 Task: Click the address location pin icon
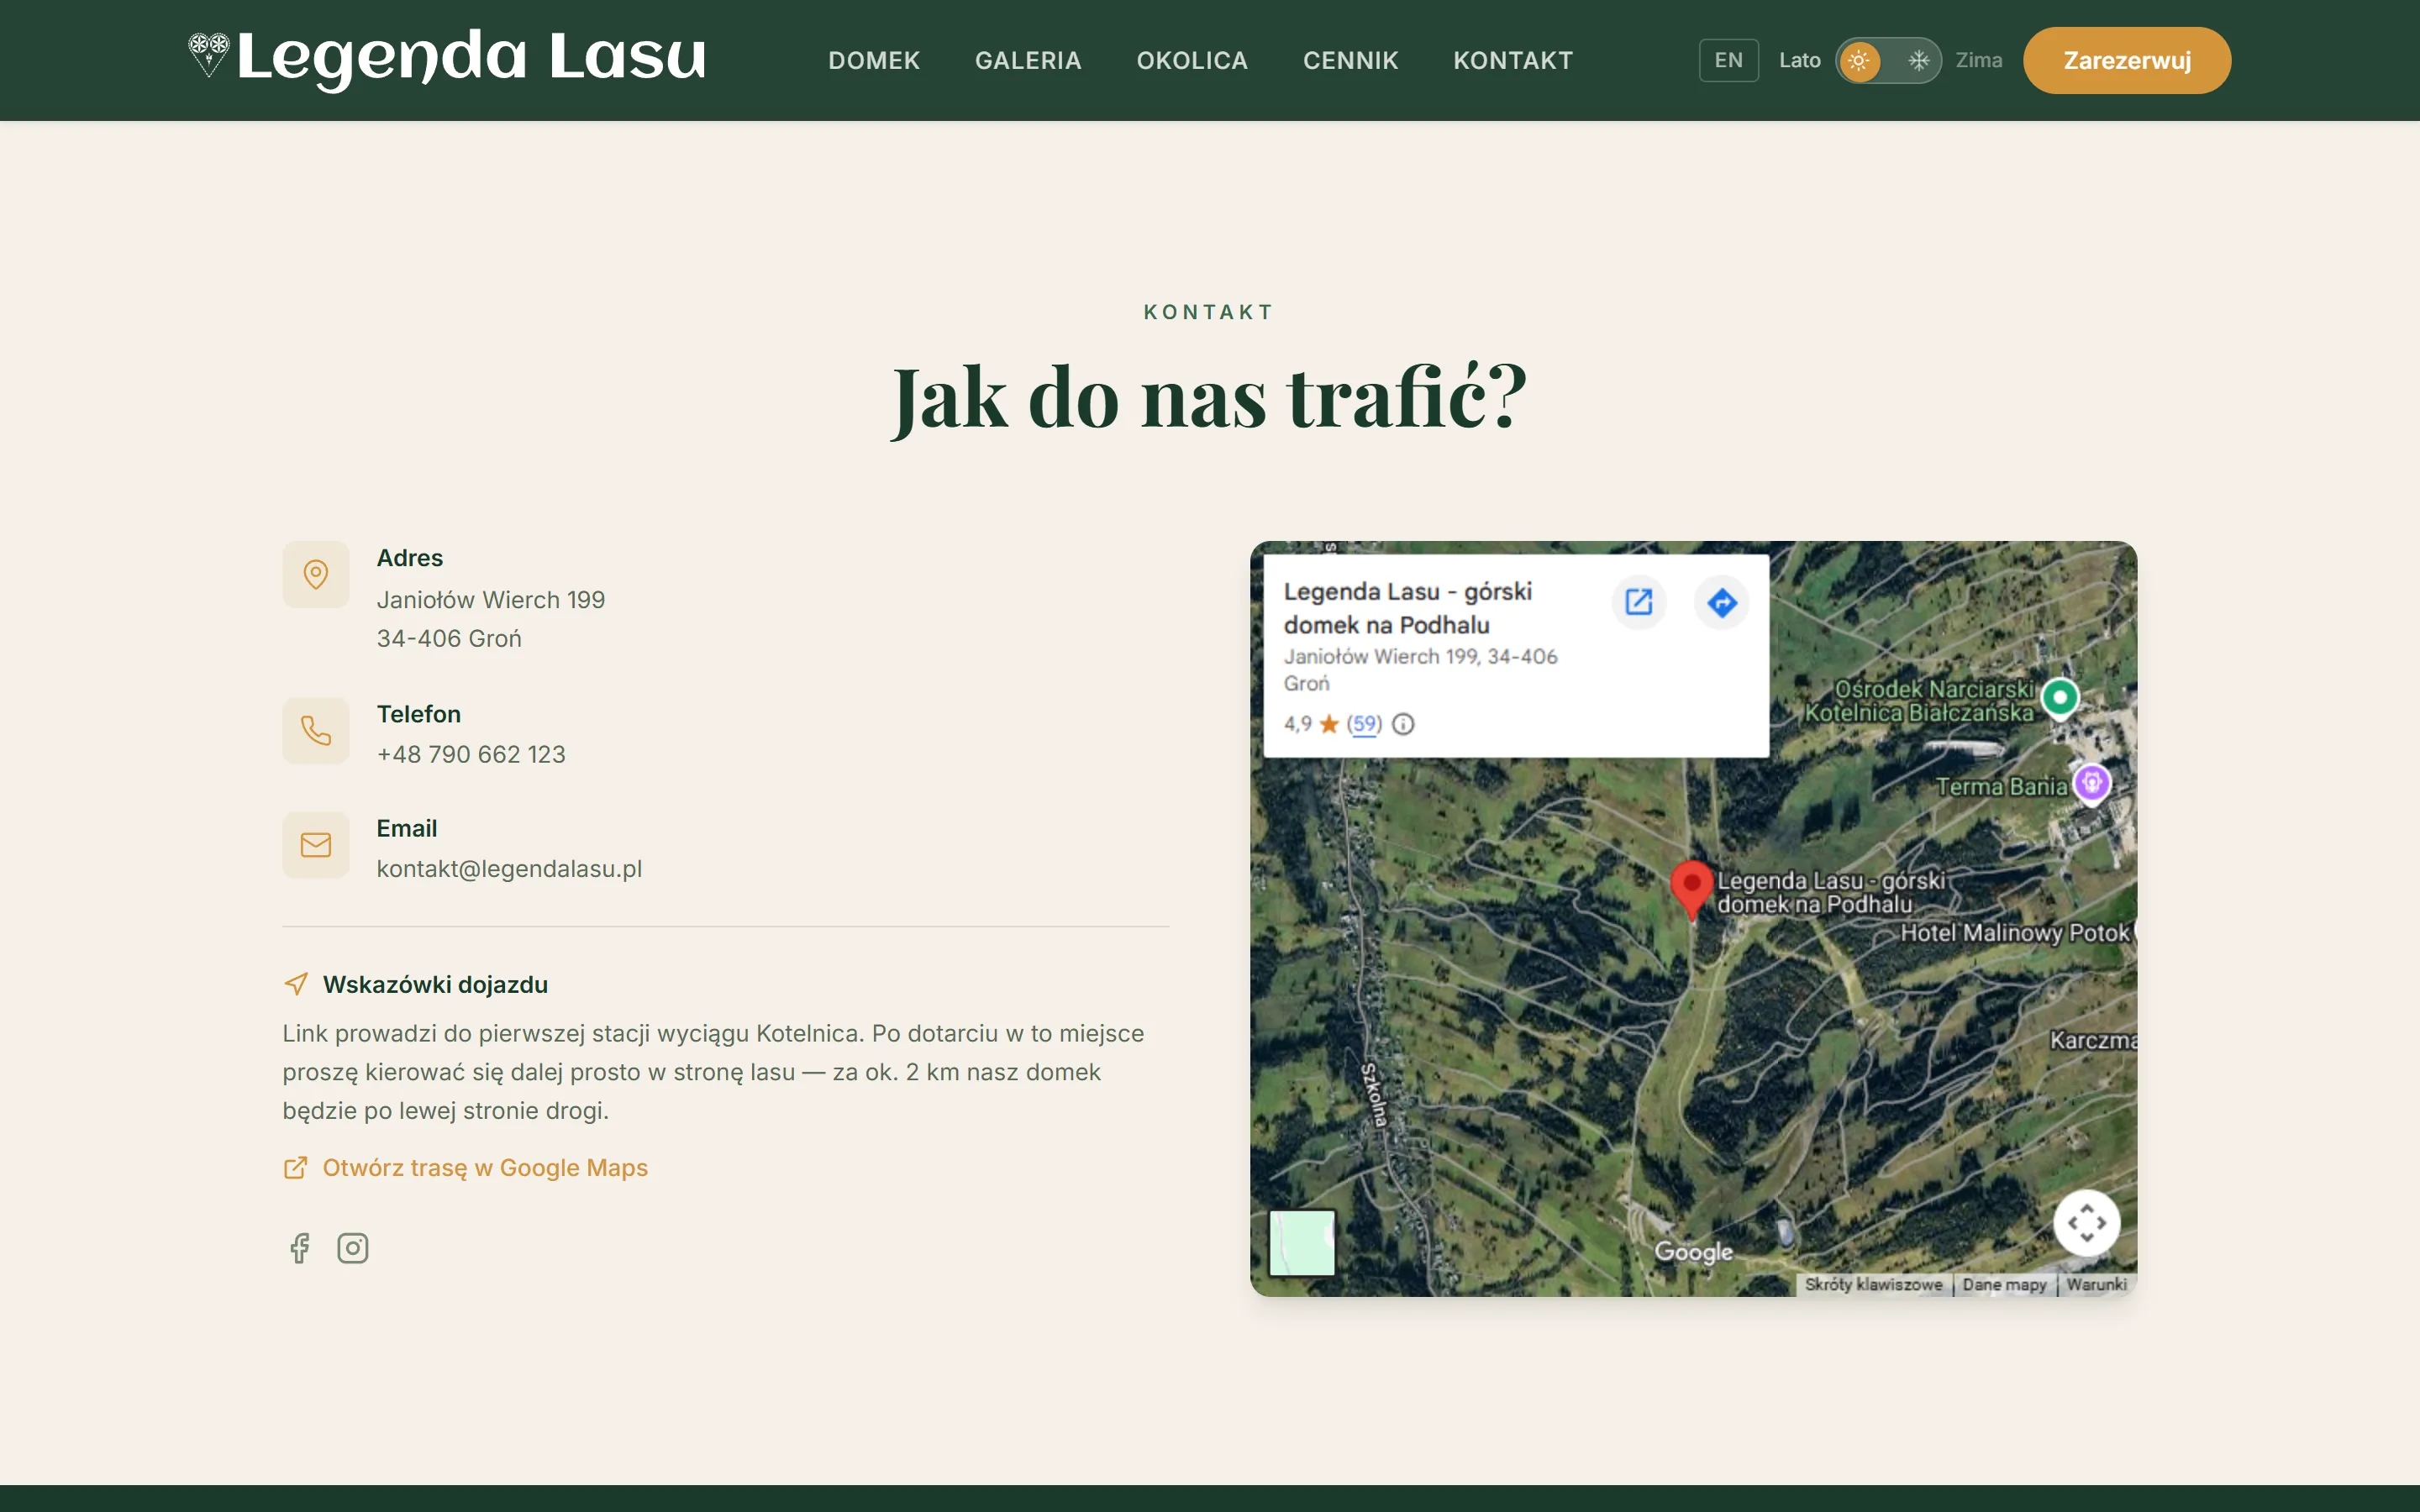[316, 574]
